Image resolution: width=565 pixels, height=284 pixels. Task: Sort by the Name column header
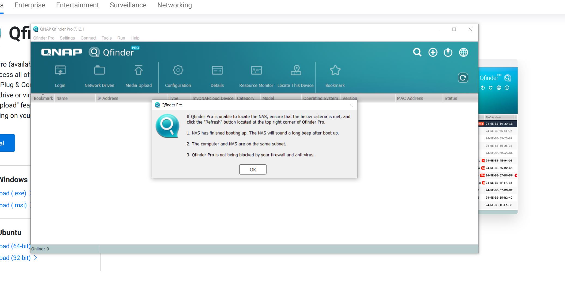click(75, 98)
